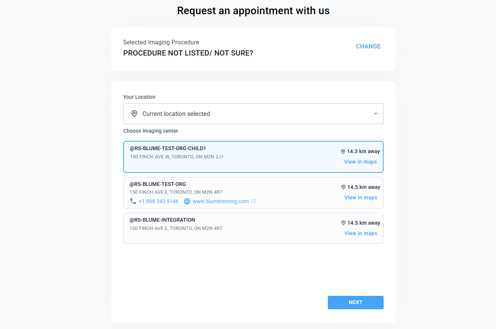The width and height of the screenshot is (496, 329).
Task: Click the location pin icon in location field
Action: pos(134,113)
